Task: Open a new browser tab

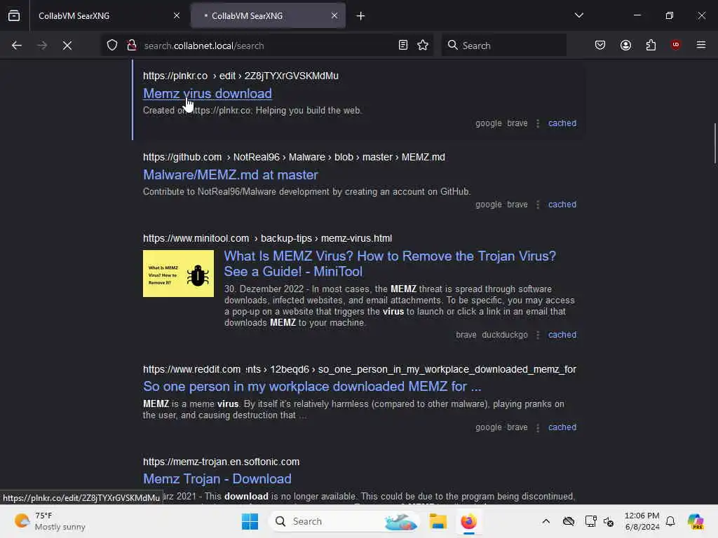Action: coord(361,16)
